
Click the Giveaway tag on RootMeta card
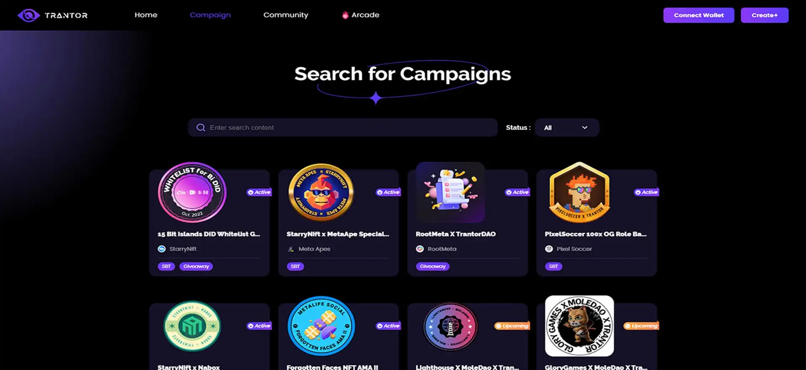[x=433, y=266]
